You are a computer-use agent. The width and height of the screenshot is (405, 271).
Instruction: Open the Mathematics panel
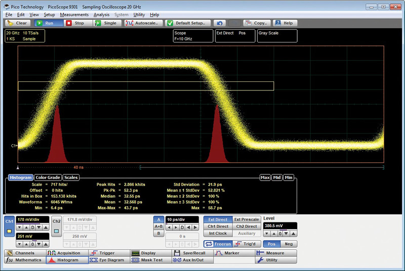(25, 260)
